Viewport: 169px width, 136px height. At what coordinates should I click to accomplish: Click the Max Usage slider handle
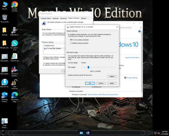pyautogui.click(x=89, y=67)
